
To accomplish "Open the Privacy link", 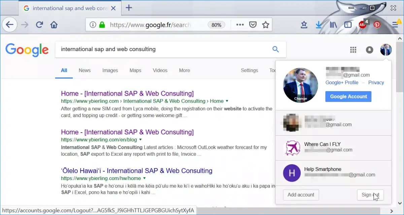I will click(376, 82).
